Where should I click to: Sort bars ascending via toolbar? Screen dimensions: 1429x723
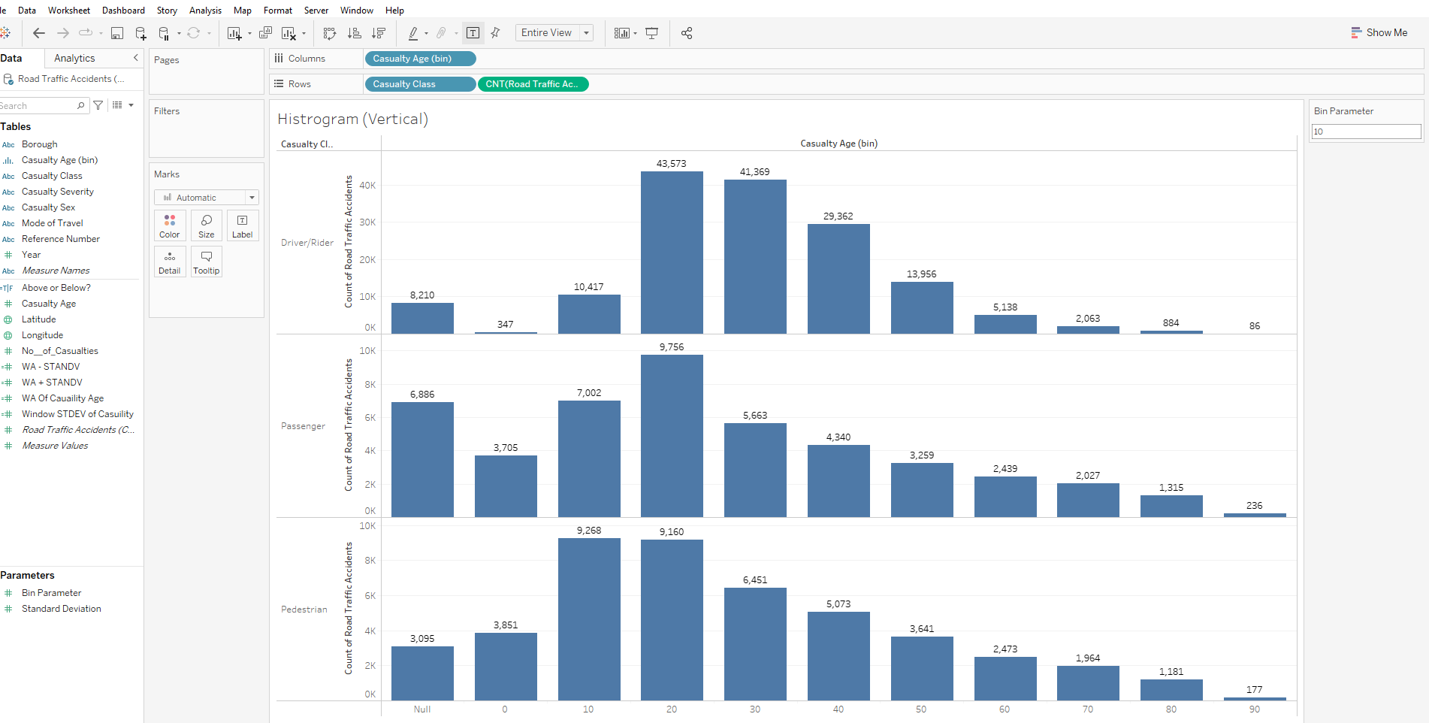[355, 33]
